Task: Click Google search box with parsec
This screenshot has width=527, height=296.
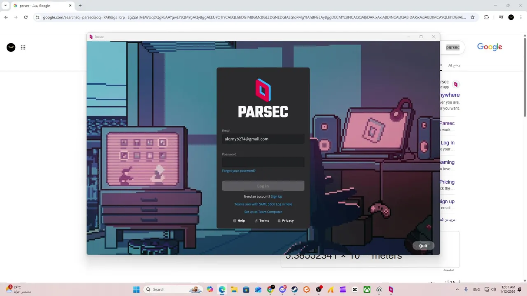Action: tap(452, 47)
